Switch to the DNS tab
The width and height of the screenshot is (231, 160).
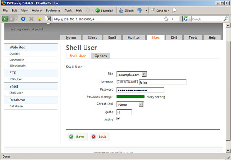[174, 37]
